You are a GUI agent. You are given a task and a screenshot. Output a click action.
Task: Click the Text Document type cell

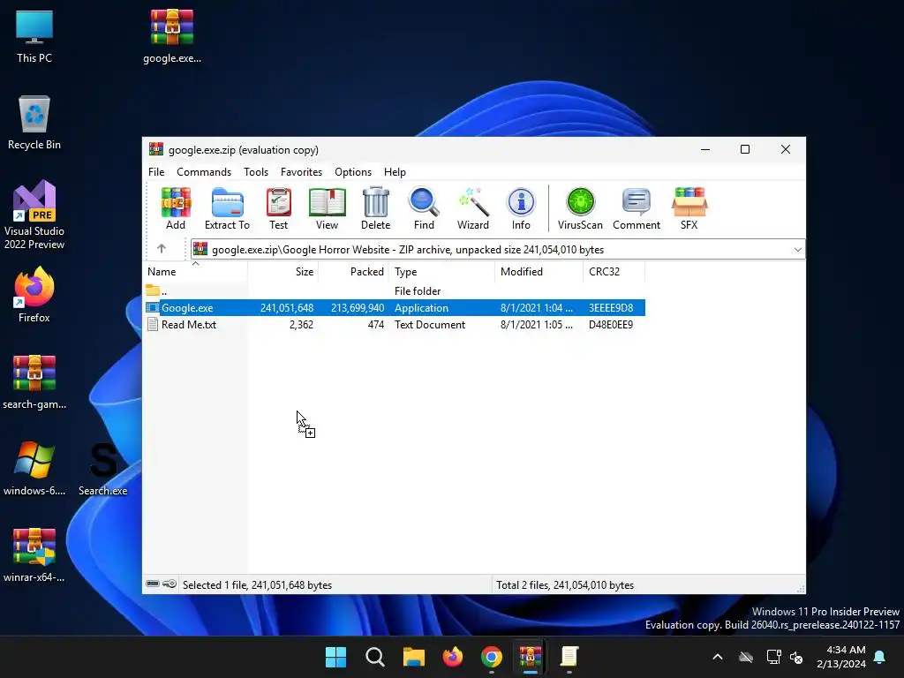(x=430, y=325)
